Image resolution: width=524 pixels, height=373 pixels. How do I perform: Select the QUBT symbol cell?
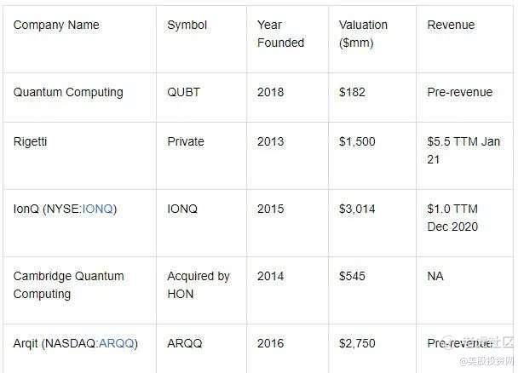183,92
